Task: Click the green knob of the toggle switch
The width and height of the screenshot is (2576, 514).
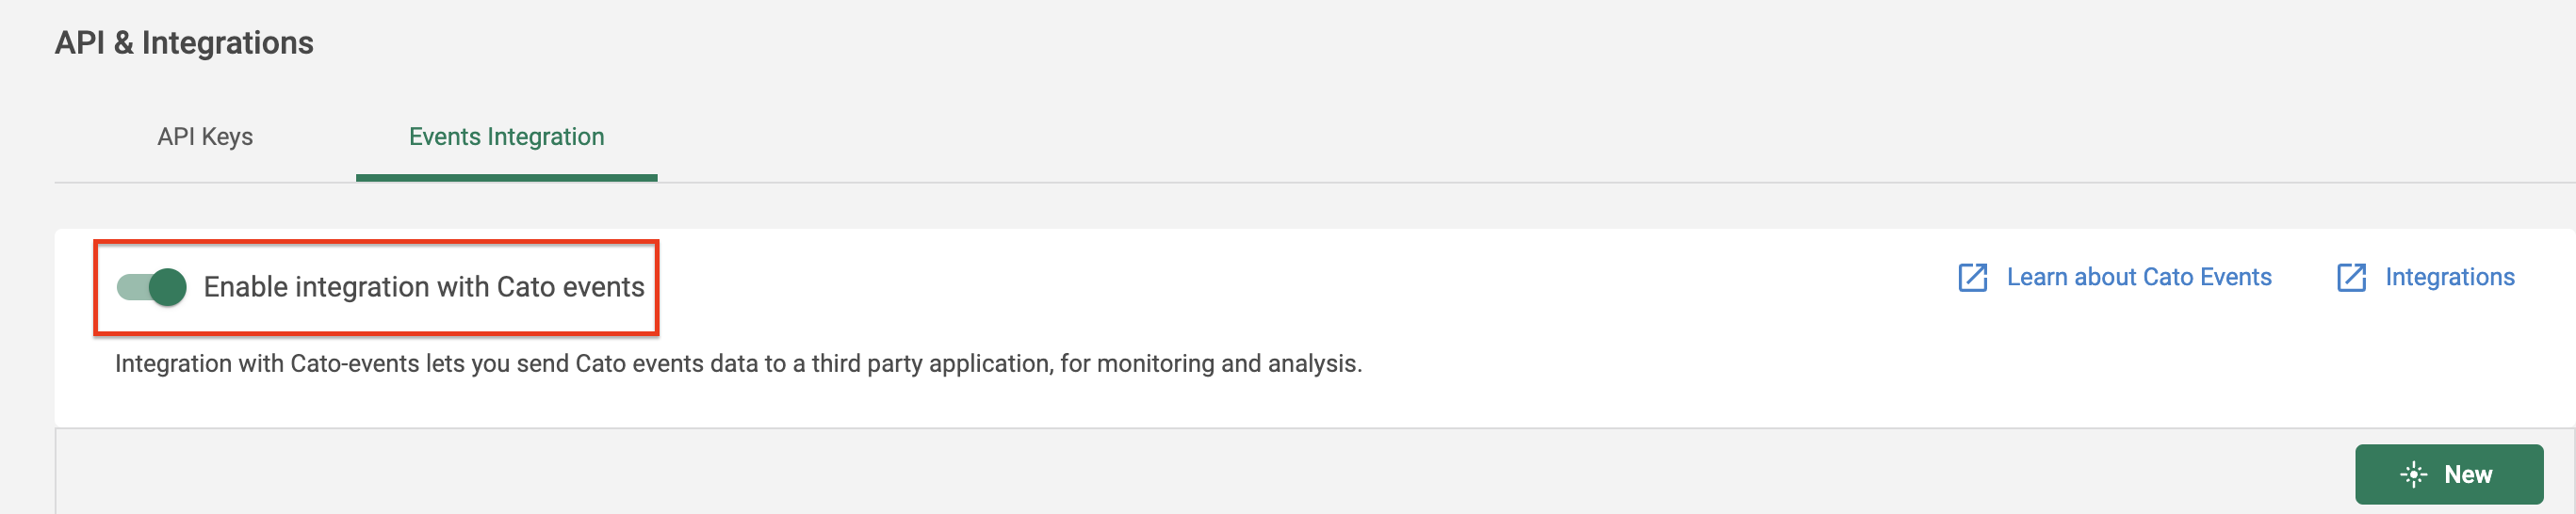Action: click(x=168, y=287)
